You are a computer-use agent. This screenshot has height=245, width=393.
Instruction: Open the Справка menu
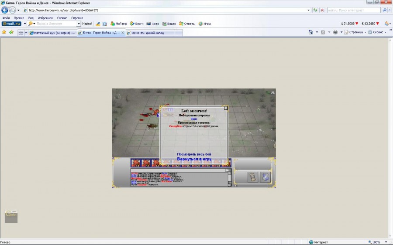77,18
